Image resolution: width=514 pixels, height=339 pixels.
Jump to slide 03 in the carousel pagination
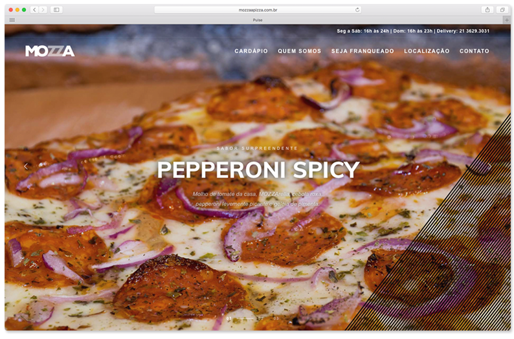click(276, 318)
